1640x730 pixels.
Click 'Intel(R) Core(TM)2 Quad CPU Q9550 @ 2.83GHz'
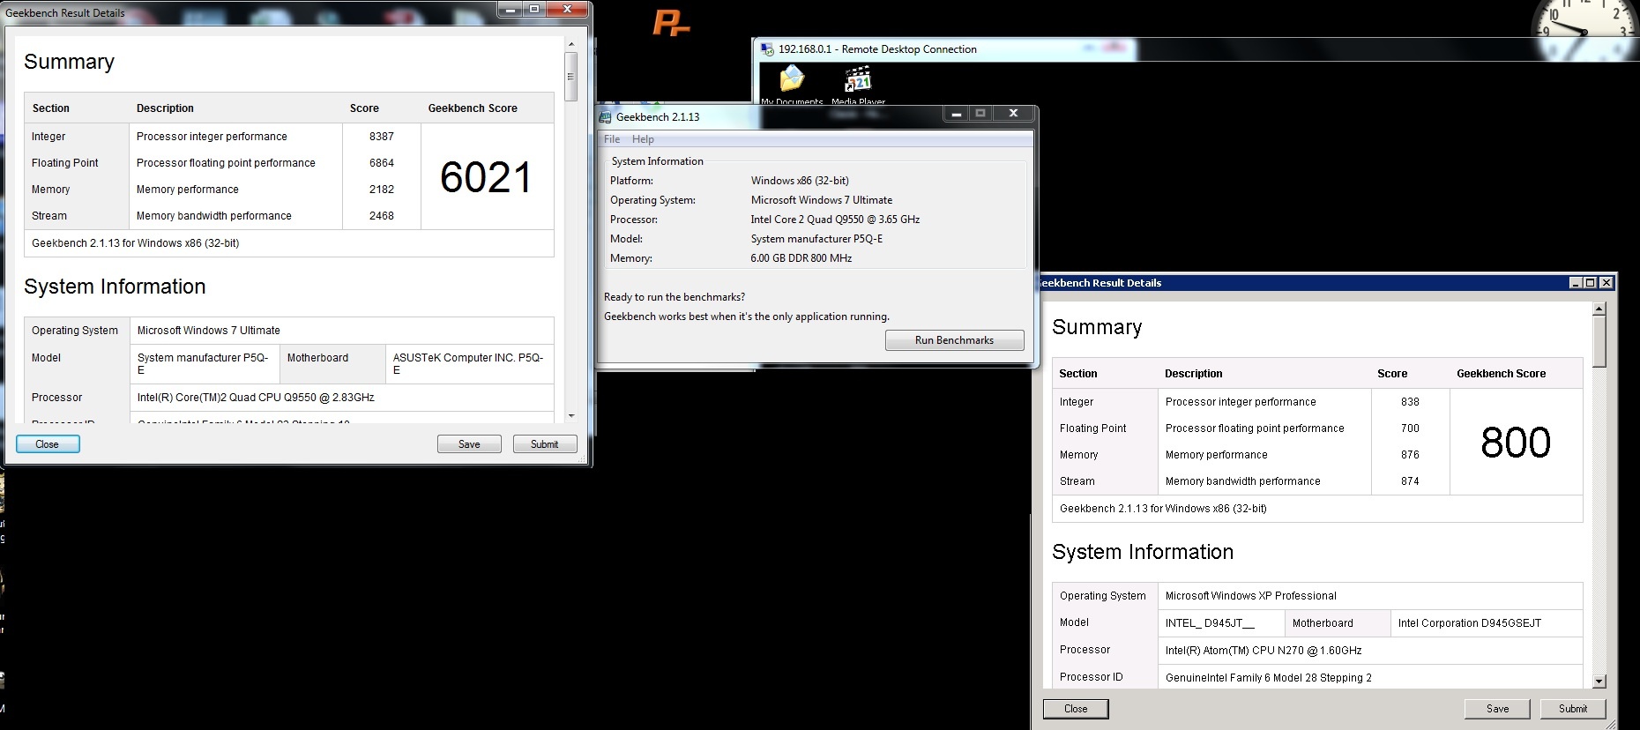256,398
